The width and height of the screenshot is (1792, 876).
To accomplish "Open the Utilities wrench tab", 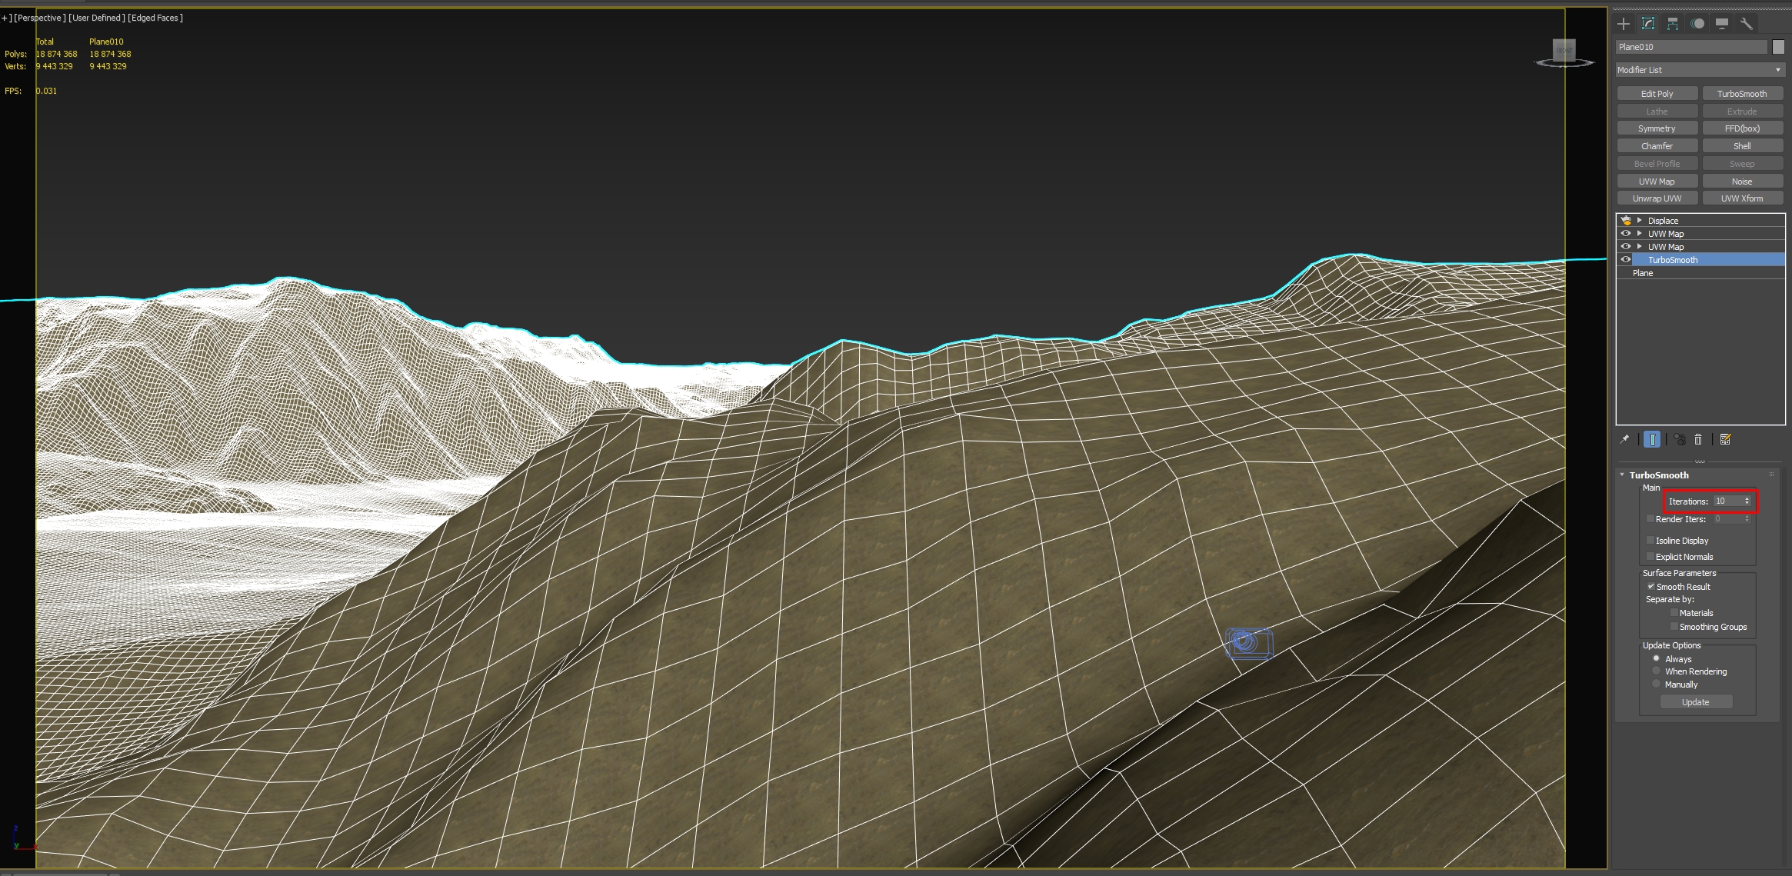I will coord(1747,24).
